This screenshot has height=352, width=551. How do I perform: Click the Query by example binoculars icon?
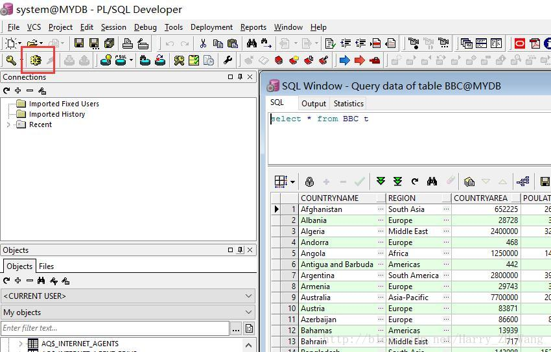tap(432, 182)
